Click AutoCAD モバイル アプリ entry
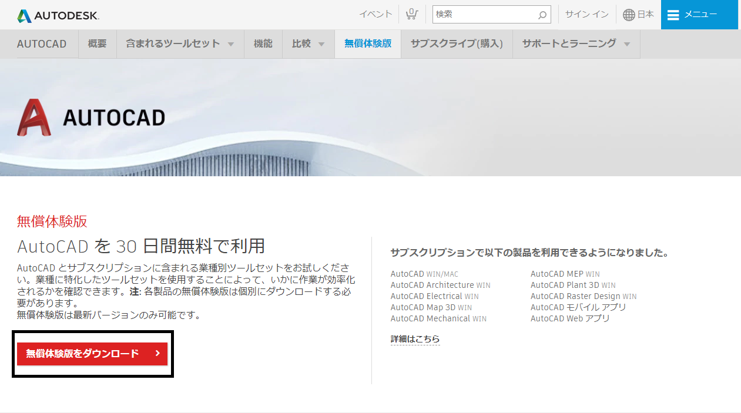 point(578,307)
